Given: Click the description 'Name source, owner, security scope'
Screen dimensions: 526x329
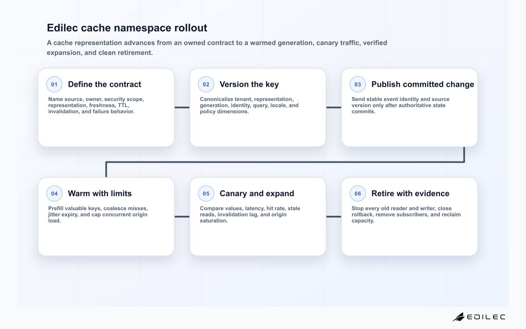Looking at the screenshot, I should coord(96,105).
